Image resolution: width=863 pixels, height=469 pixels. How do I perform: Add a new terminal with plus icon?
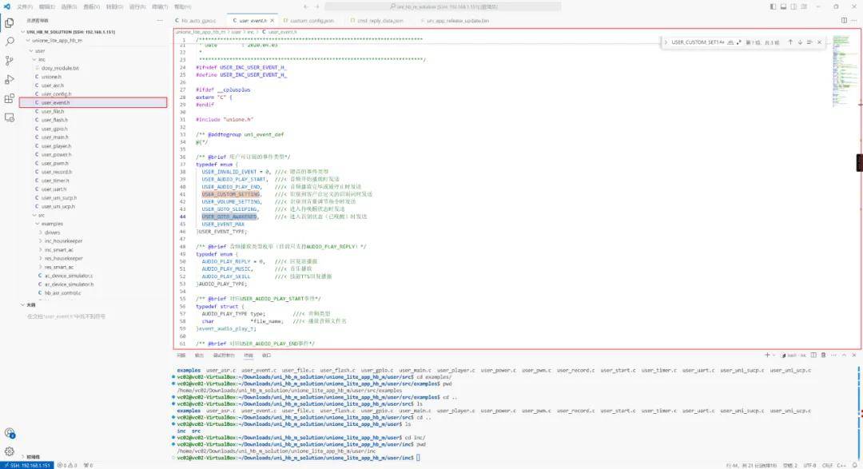pyautogui.click(x=767, y=356)
